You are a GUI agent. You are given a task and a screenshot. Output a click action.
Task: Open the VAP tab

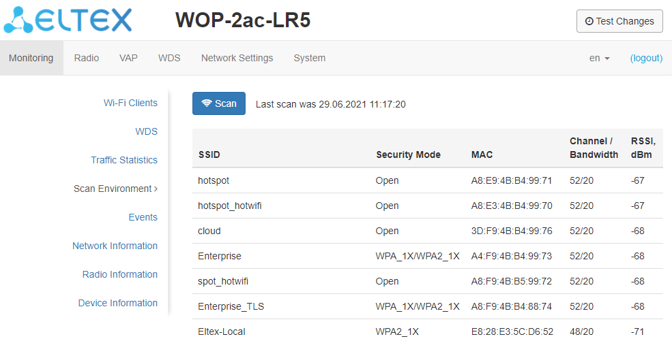(x=128, y=58)
